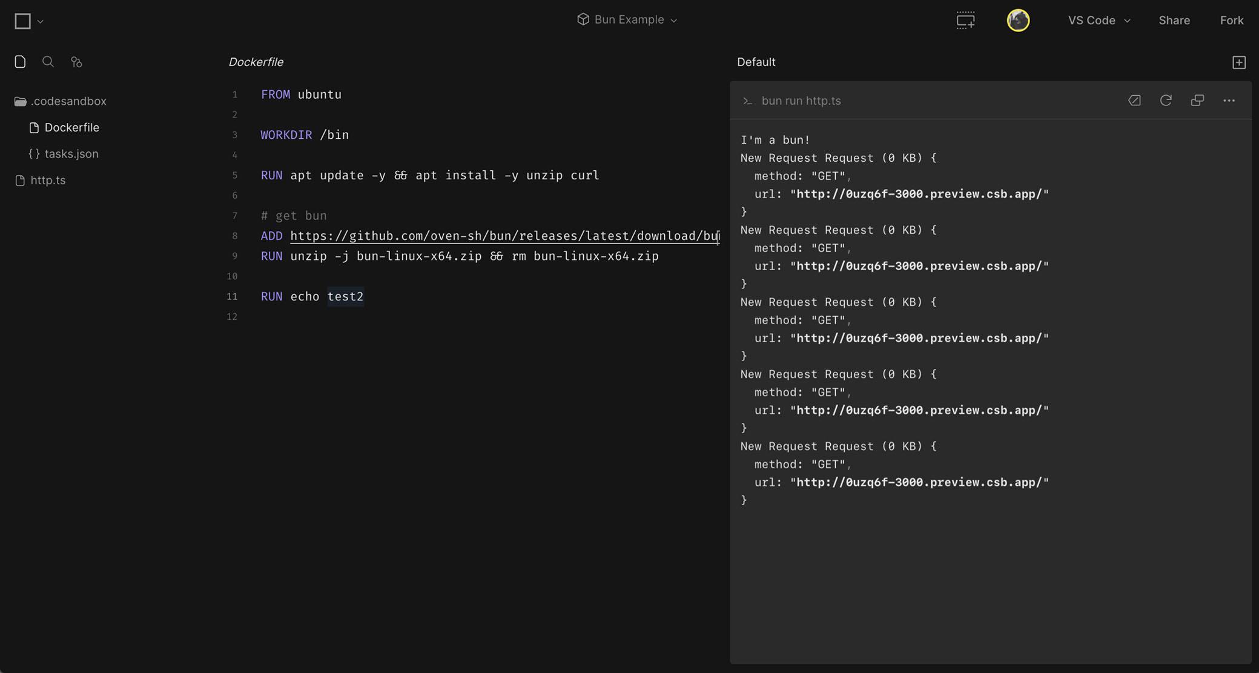Select the search icon in the sidebar
The height and width of the screenshot is (673, 1259).
tap(48, 61)
